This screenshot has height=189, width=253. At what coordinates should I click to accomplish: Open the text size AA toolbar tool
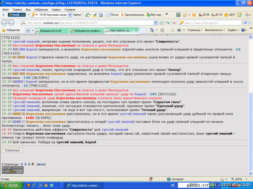click(x=88, y=15)
